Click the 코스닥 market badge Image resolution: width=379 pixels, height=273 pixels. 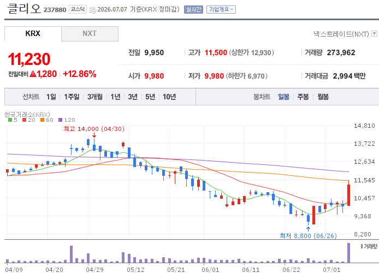pos(78,9)
